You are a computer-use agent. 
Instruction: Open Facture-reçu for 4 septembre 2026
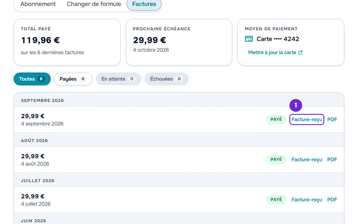307,119
